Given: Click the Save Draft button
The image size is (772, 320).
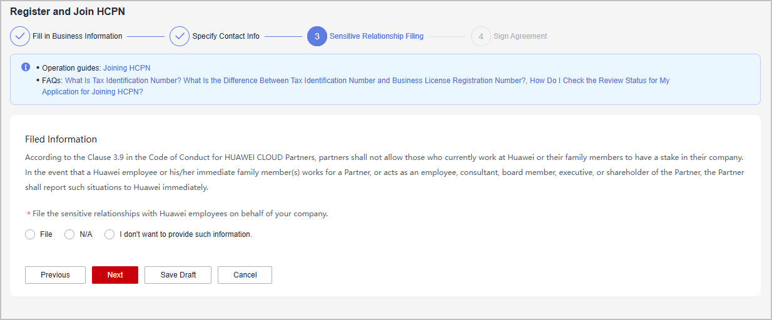Looking at the screenshot, I should [x=178, y=275].
